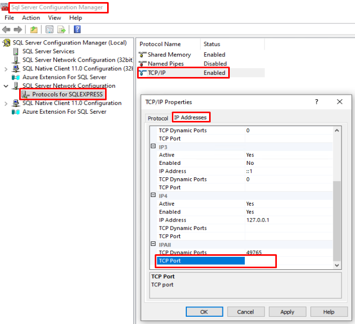The width and height of the screenshot is (355, 324).
Task: Click the IP4 Enabled value Yes
Action: click(x=250, y=212)
